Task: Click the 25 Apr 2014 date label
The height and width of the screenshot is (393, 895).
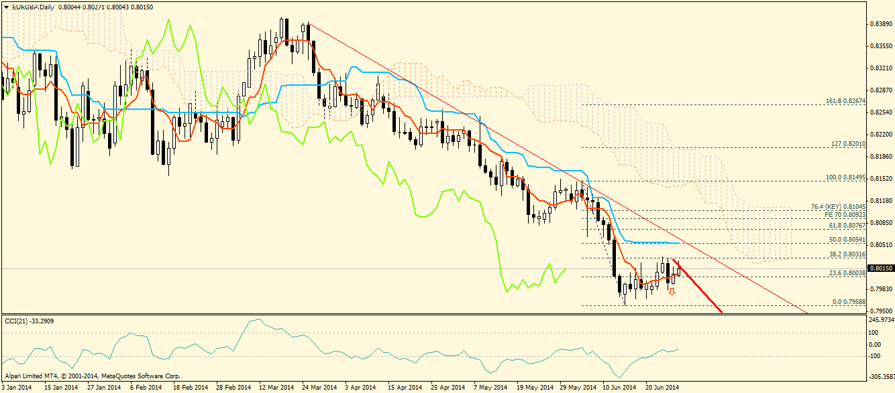Action: click(x=447, y=388)
